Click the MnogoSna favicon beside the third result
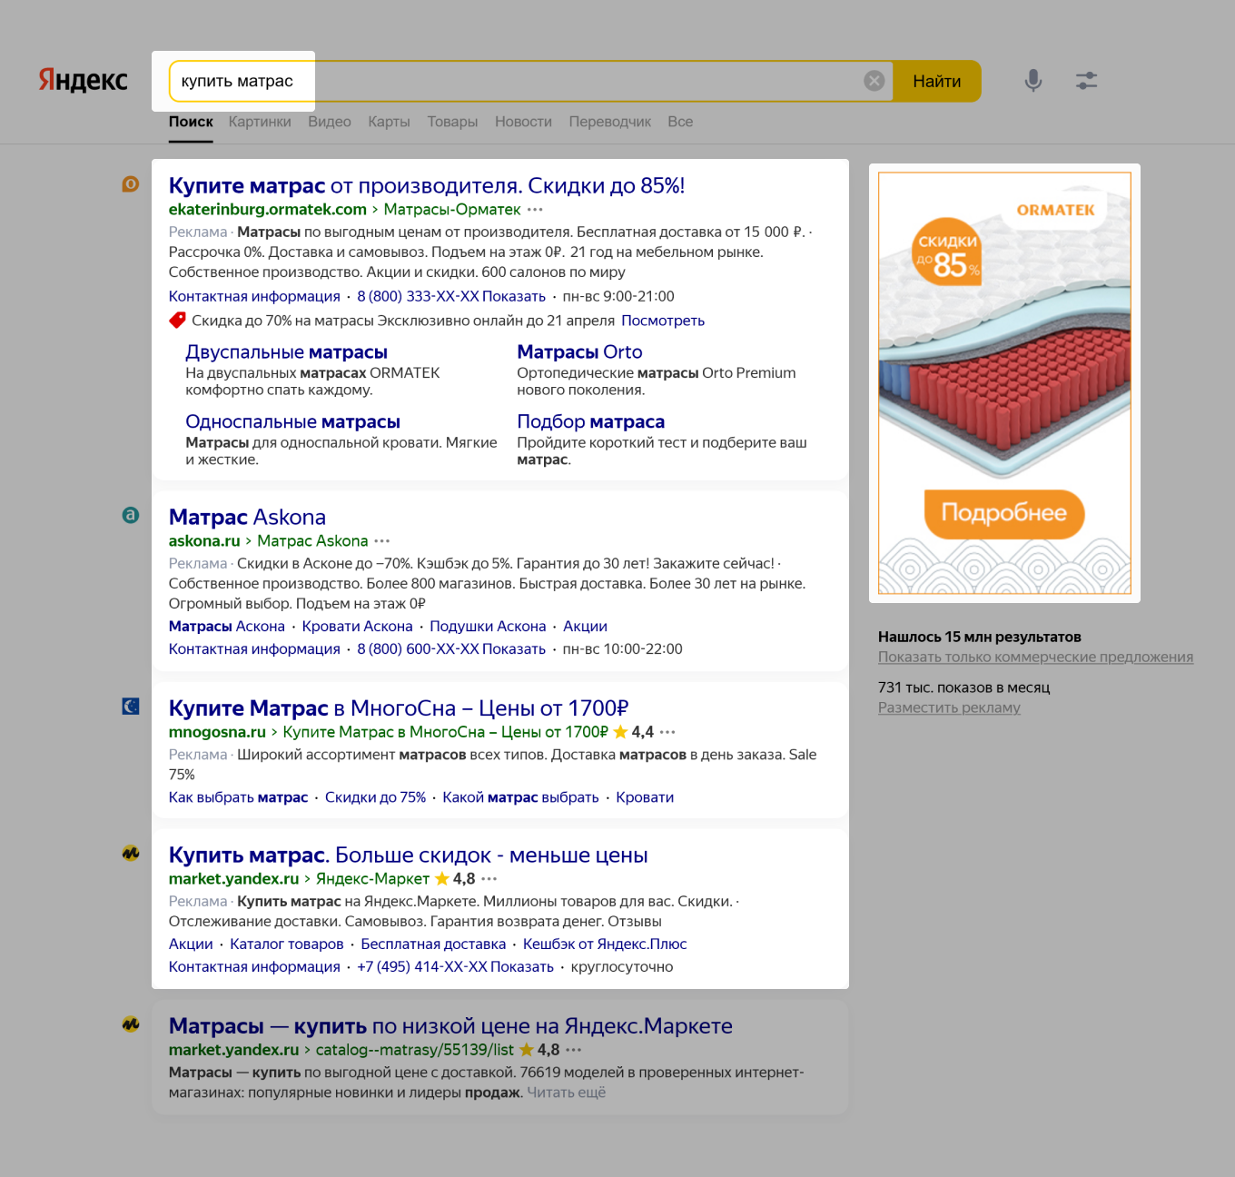This screenshot has height=1177, width=1235. [x=131, y=707]
